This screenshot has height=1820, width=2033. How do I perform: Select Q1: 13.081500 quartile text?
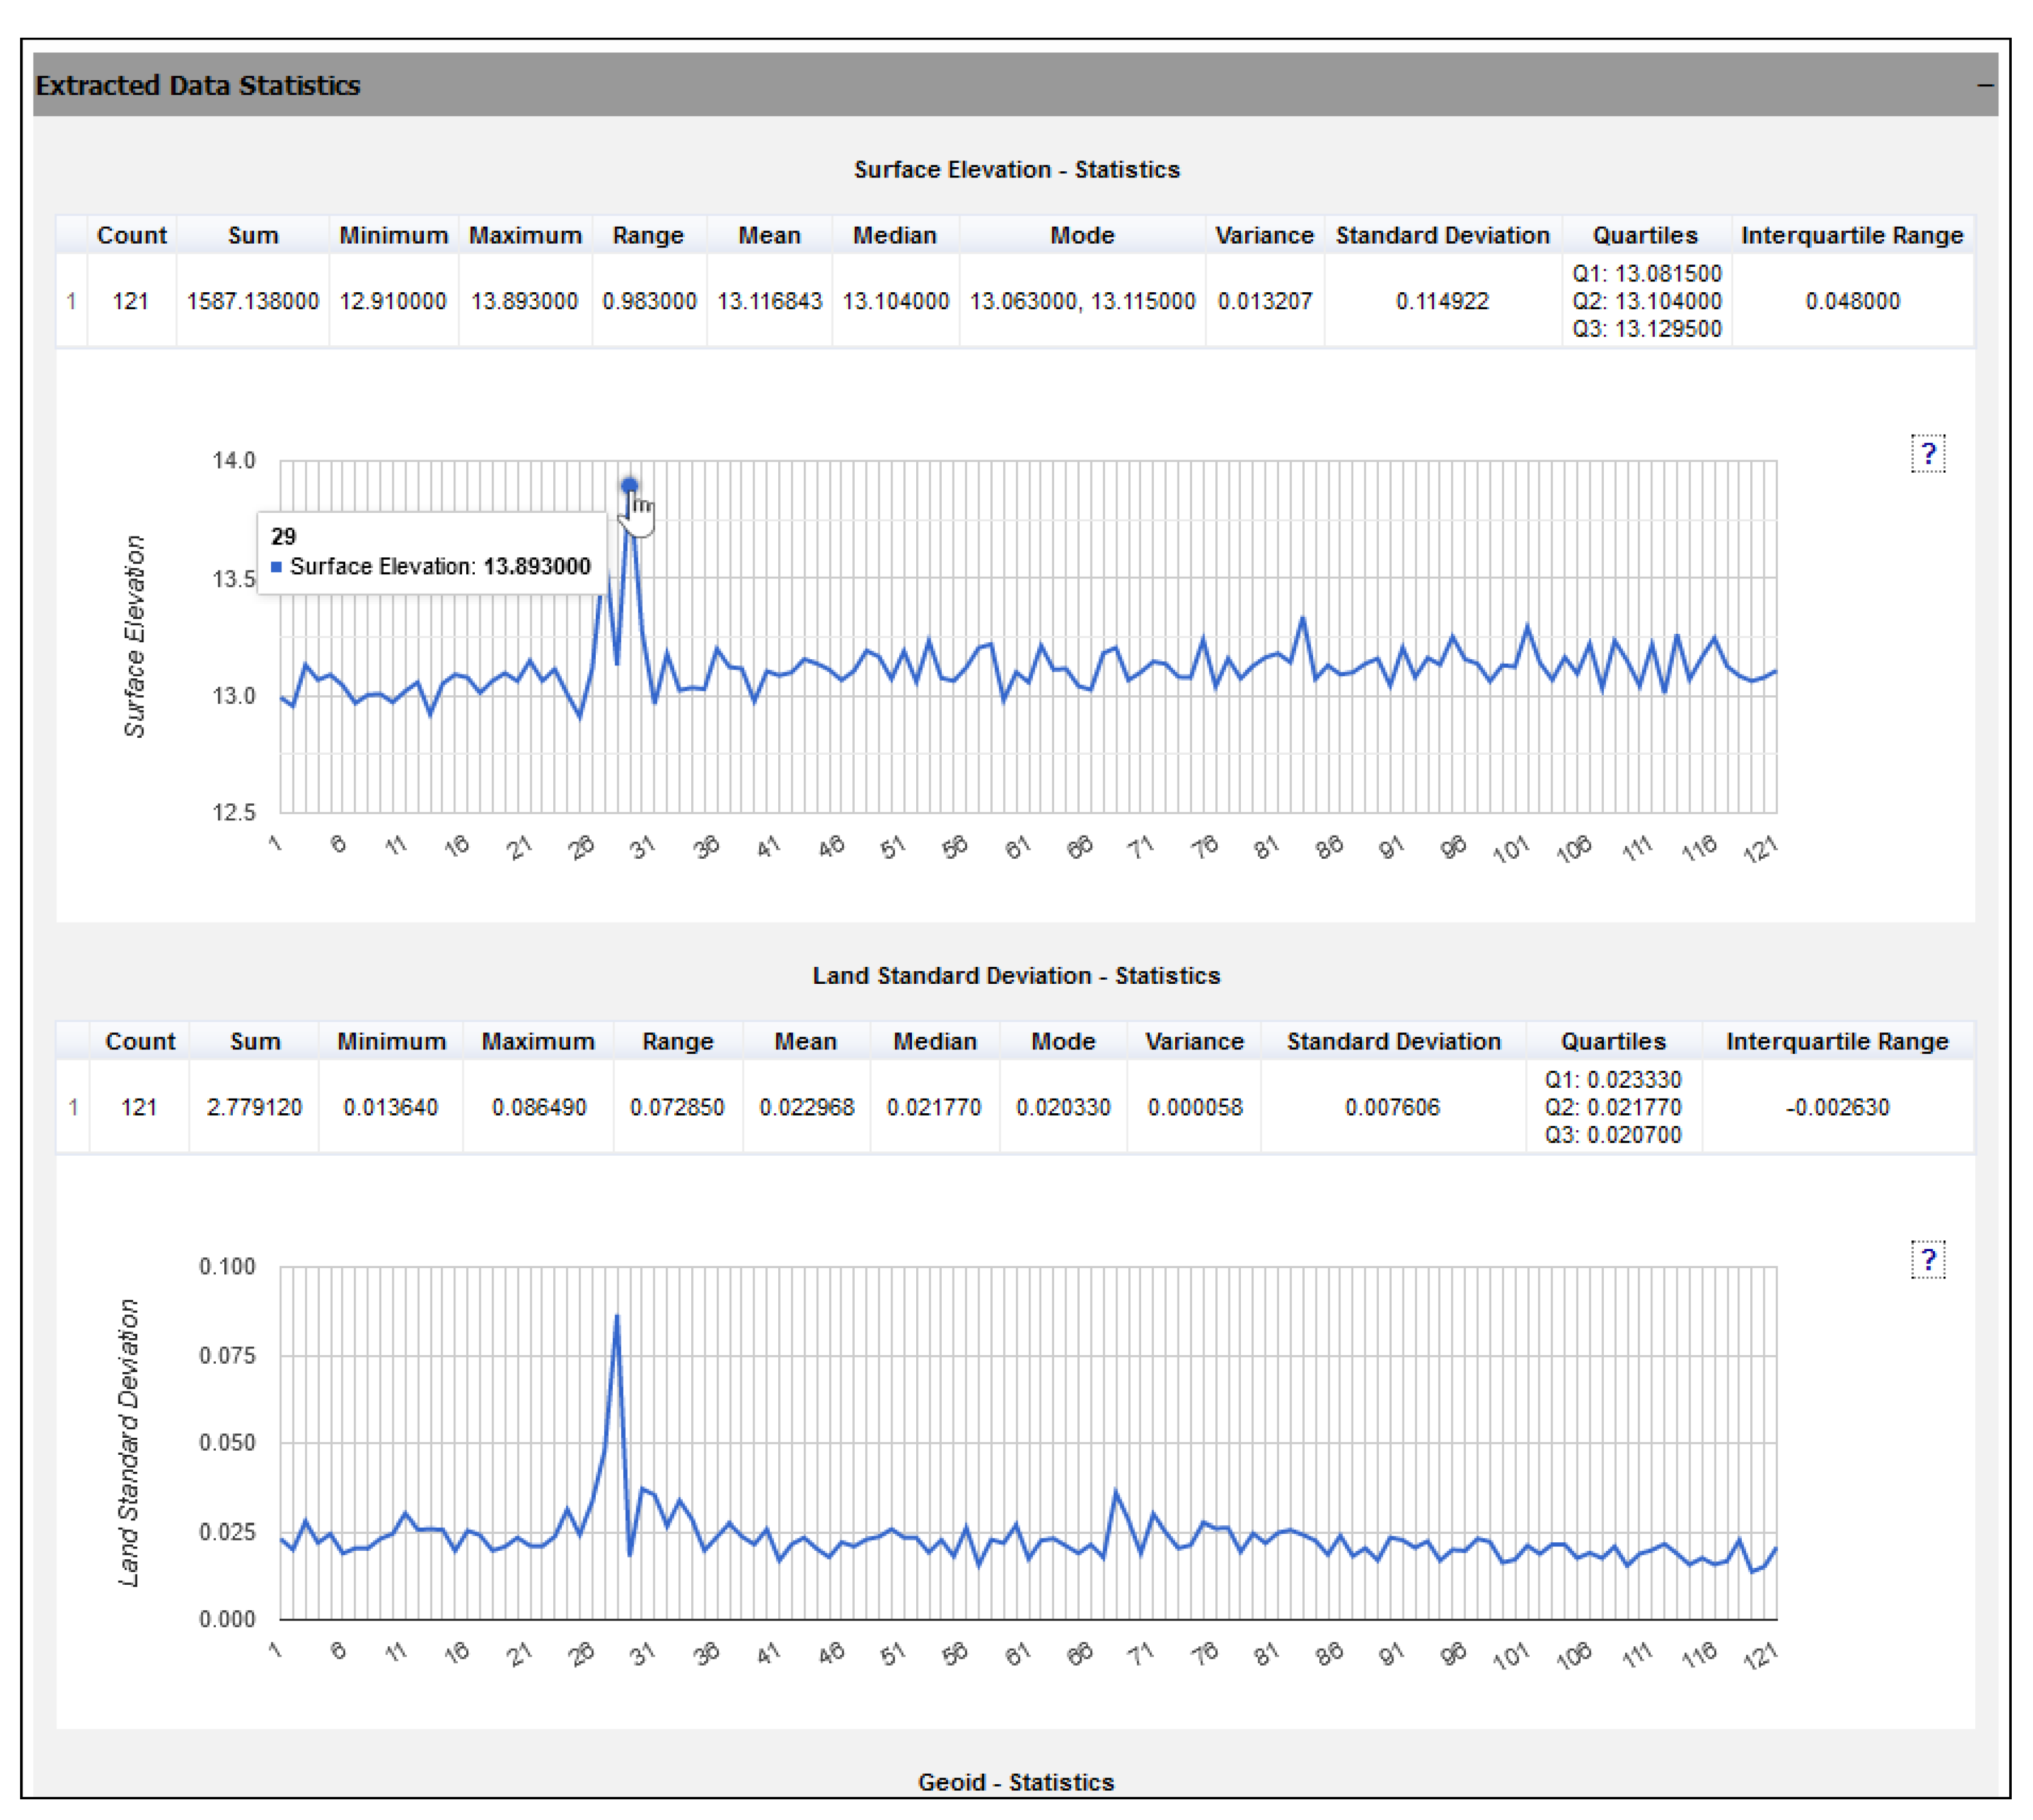click(x=1647, y=273)
